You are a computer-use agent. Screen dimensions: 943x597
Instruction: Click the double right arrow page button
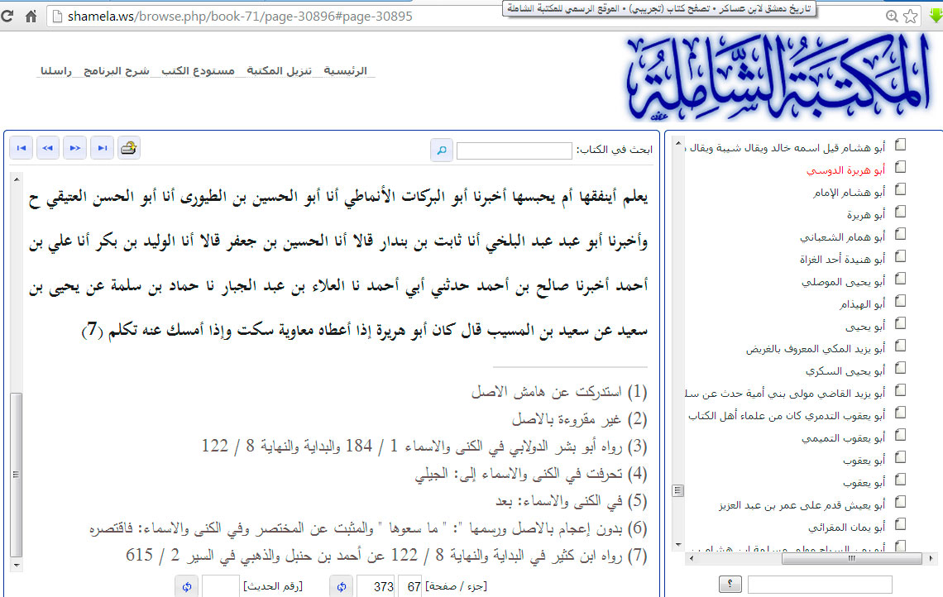tap(74, 148)
